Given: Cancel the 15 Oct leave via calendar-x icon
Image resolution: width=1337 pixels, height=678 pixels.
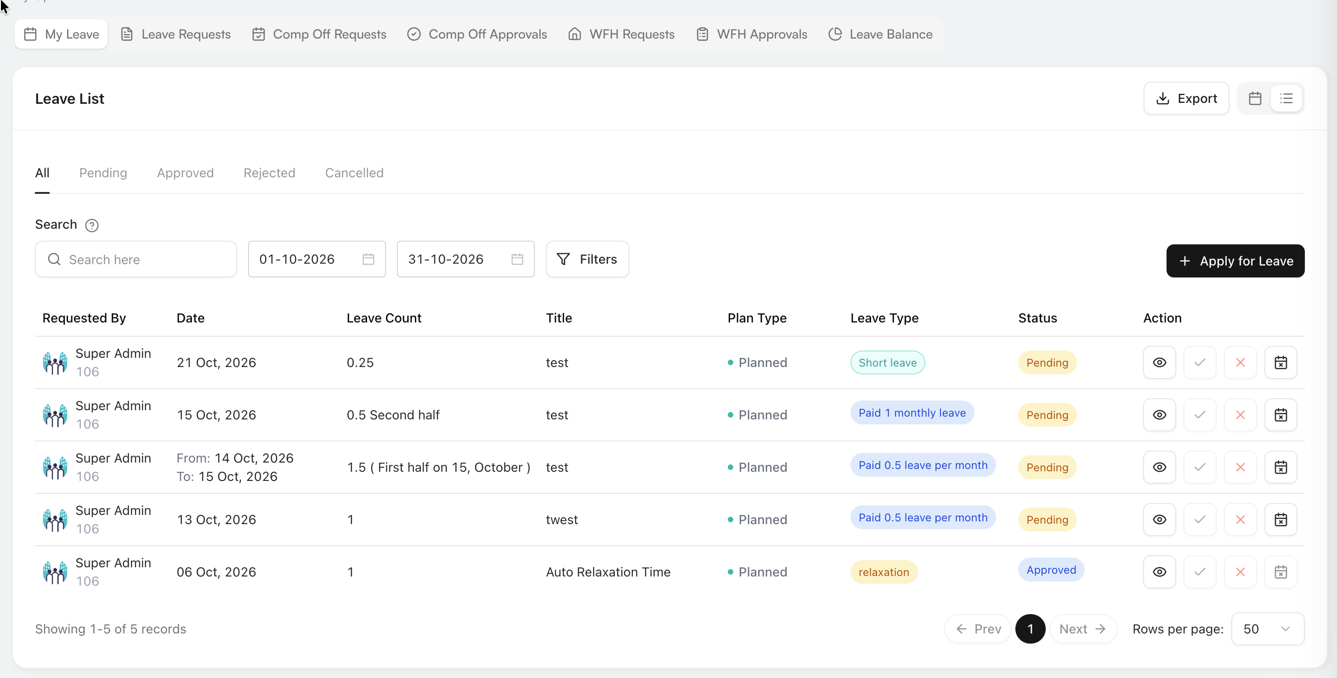Looking at the screenshot, I should 1280,414.
